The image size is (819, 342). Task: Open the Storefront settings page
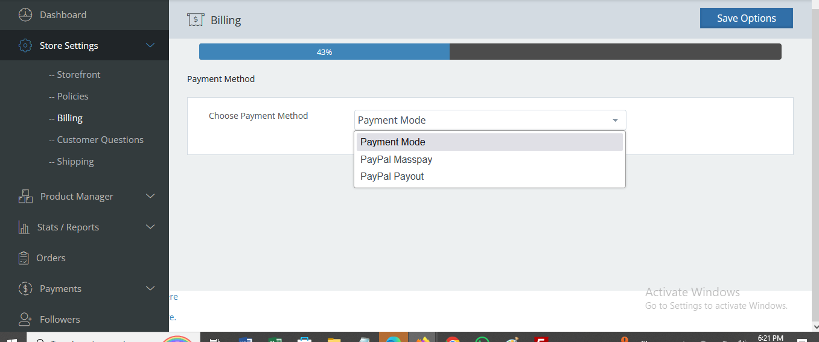tap(78, 75)
